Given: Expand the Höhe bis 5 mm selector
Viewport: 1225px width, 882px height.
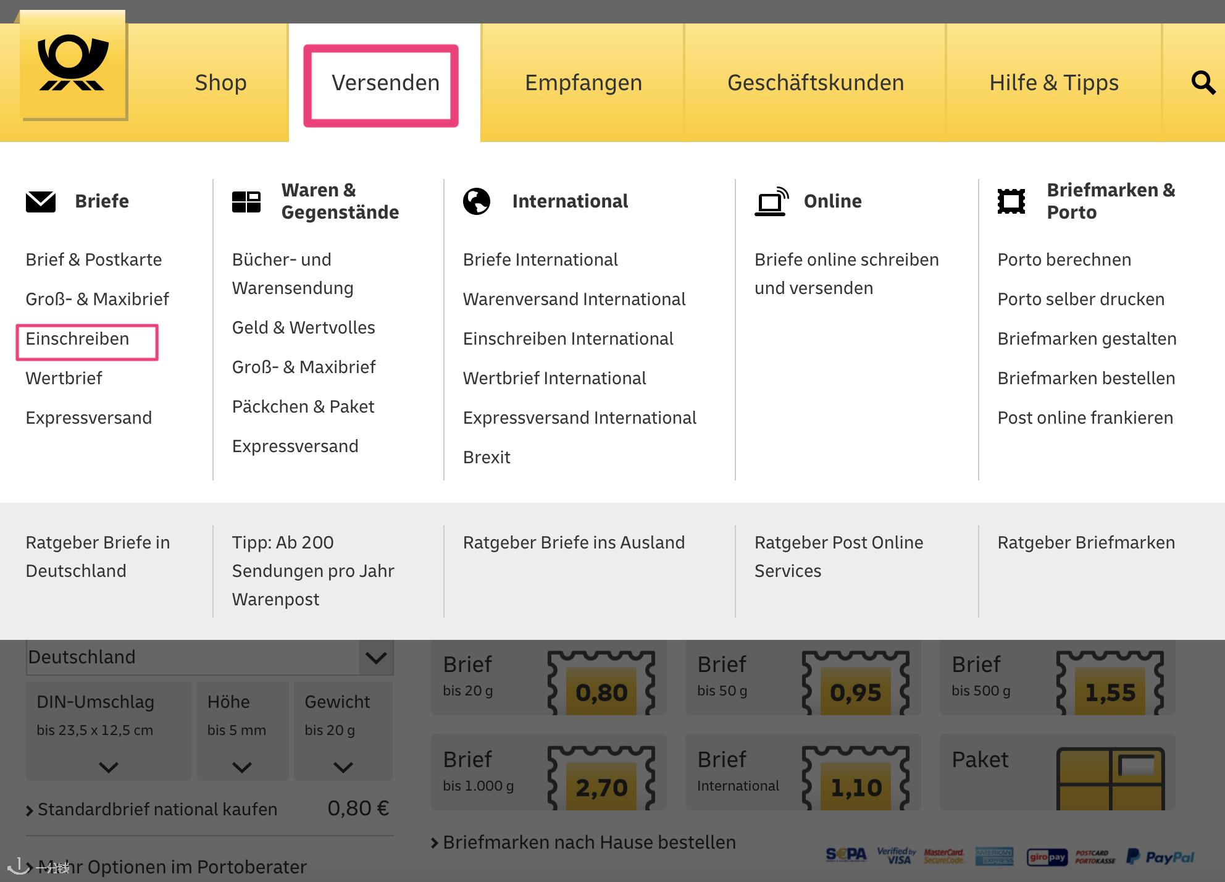Looking at the screenshot, I should [241, 731].
